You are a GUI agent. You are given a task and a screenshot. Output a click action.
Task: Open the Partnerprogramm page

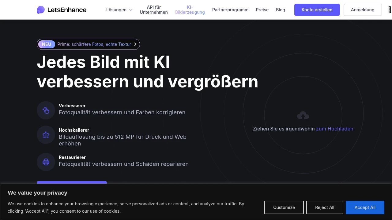pos(230,10)
